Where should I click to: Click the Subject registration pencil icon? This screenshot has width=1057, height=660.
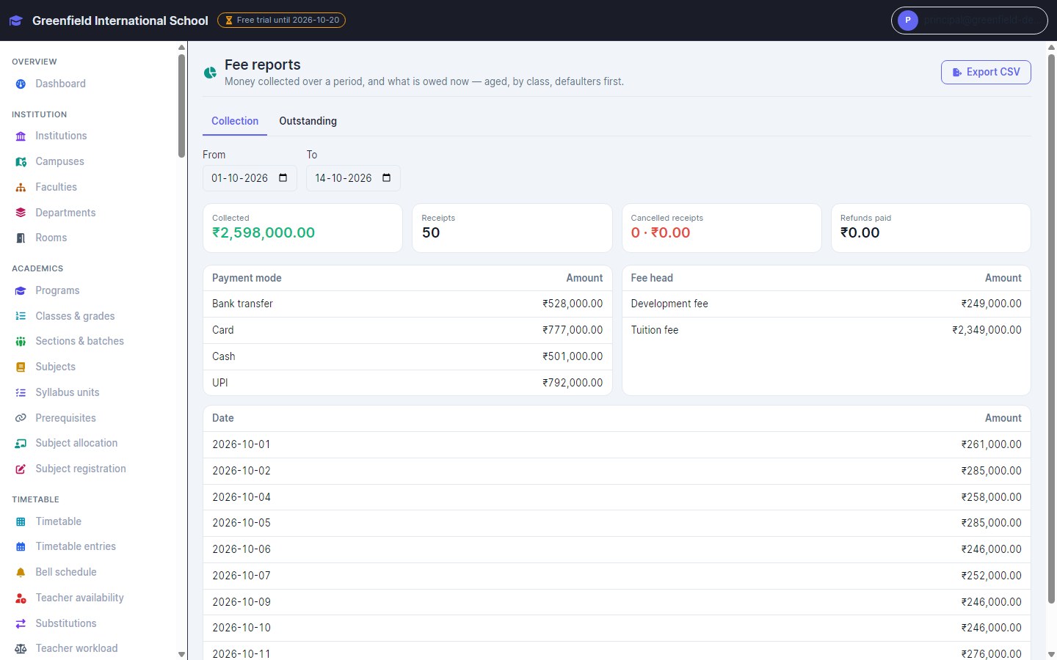21,469
